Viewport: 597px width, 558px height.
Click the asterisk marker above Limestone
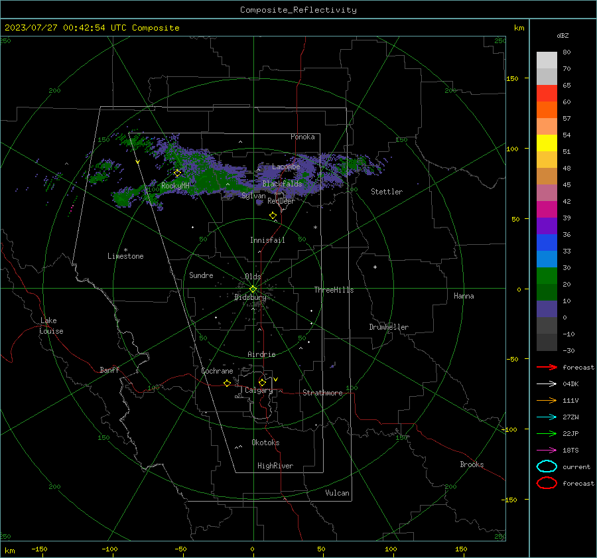[125, 250]
